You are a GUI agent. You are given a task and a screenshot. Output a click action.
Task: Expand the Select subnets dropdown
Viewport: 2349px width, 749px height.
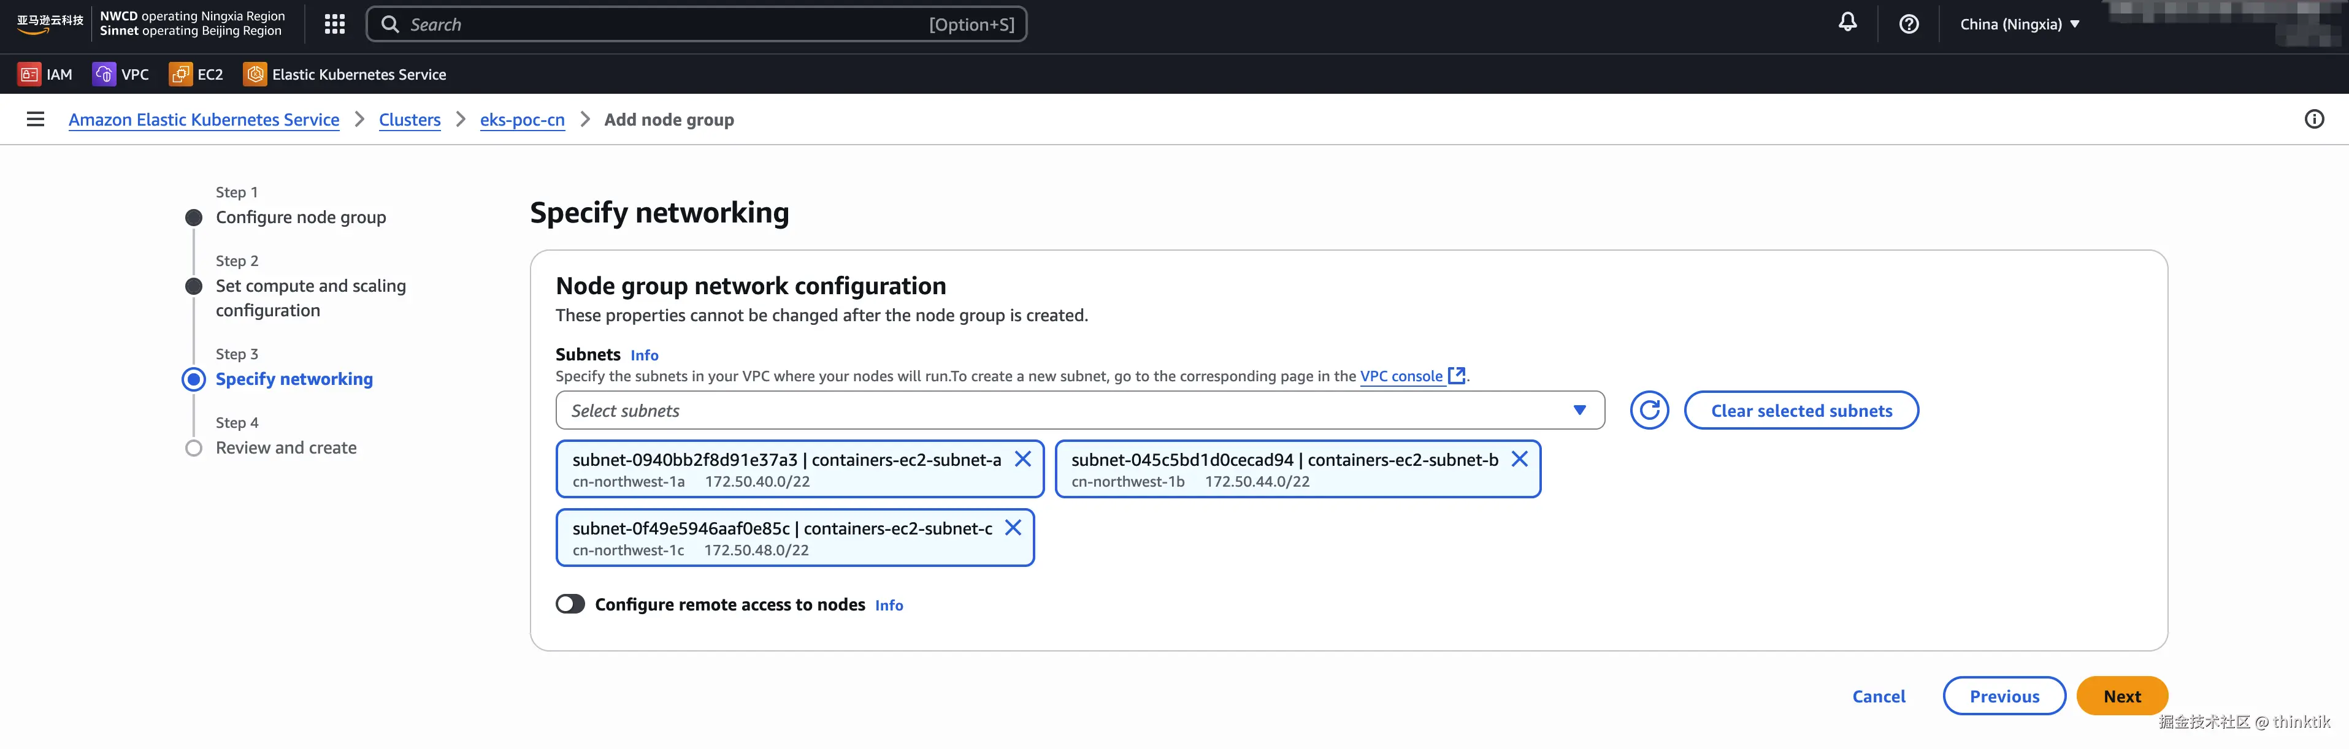1079,411
